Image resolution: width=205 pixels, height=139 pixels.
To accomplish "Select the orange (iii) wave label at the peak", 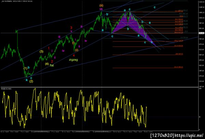I will [101, 5].
